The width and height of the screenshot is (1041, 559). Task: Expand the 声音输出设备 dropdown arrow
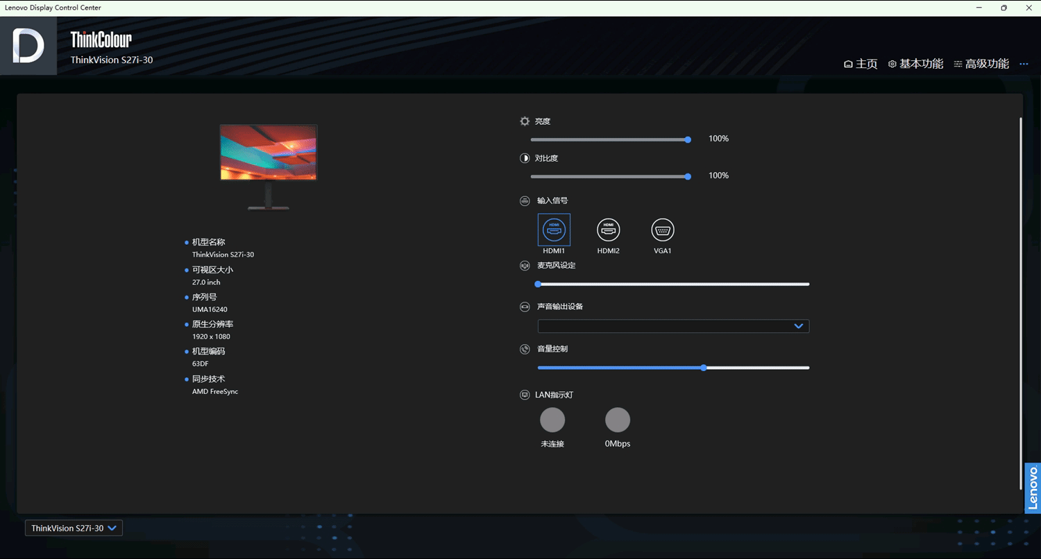(798, 326)
